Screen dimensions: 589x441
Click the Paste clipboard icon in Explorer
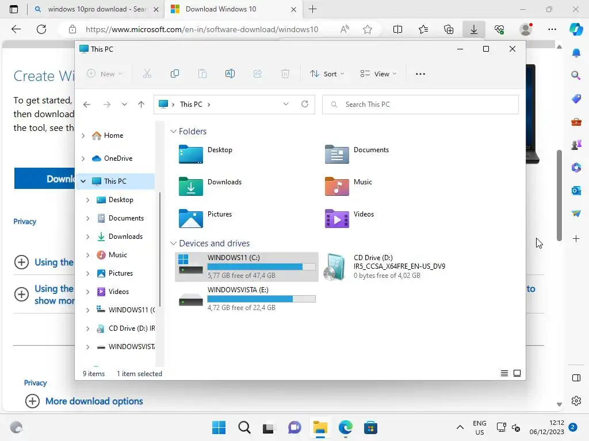(202, 74)
